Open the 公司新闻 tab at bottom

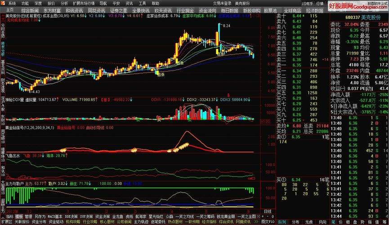tap(124, 221)
